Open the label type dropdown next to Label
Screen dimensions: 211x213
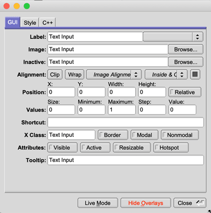point(173,37)
